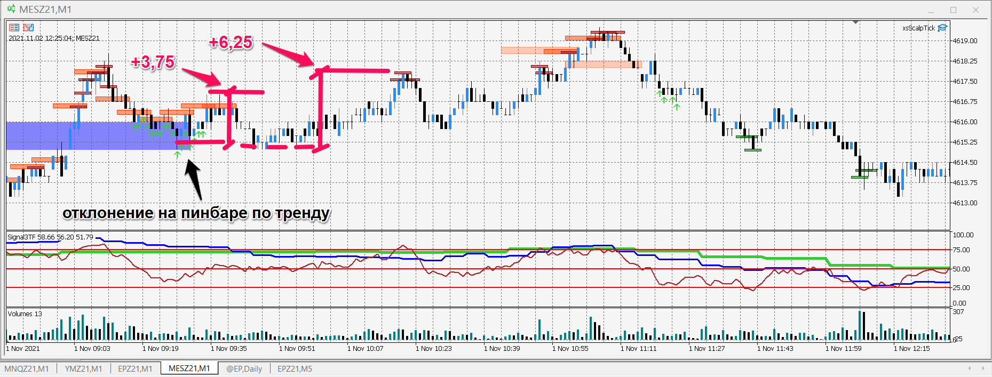Click the 100.00 oscillator scale label
This screenshot has height=377, width=992.
coord(963,235)
